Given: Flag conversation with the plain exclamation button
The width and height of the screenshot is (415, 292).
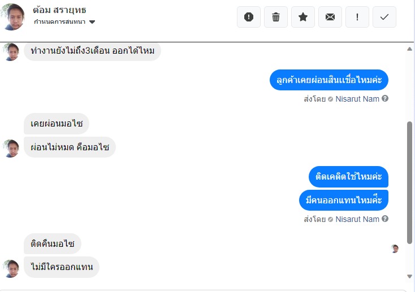Looking at the screenshot, I should 357,17.
